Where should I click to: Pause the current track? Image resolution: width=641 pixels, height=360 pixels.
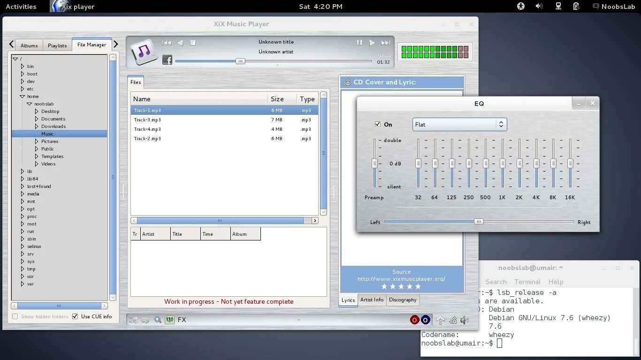[359, 43]
